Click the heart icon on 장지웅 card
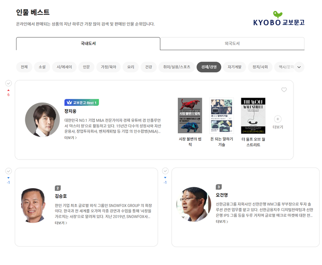Screen dimensions: 322x265 [x=284, y=90]
